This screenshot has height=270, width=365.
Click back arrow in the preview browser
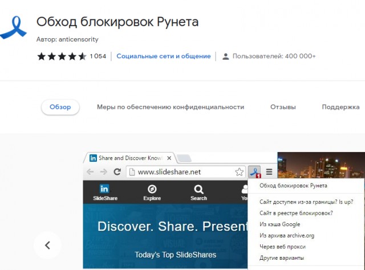coord(90,172)
